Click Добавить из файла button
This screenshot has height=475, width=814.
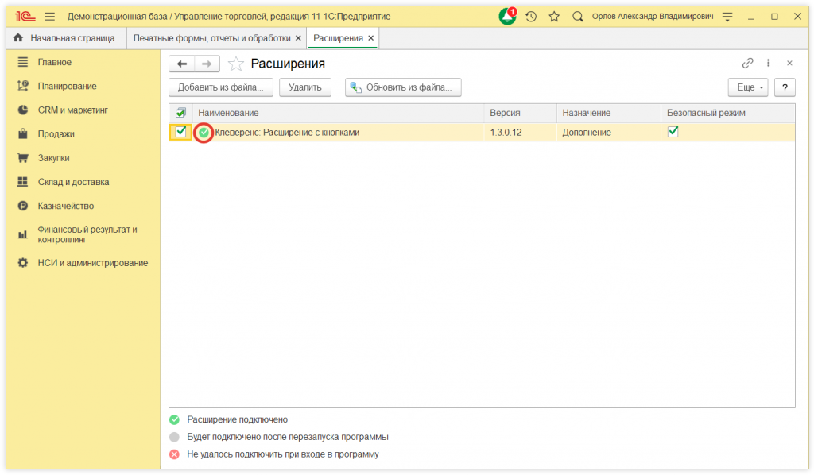pyautogui.click(x=221, y=87)
